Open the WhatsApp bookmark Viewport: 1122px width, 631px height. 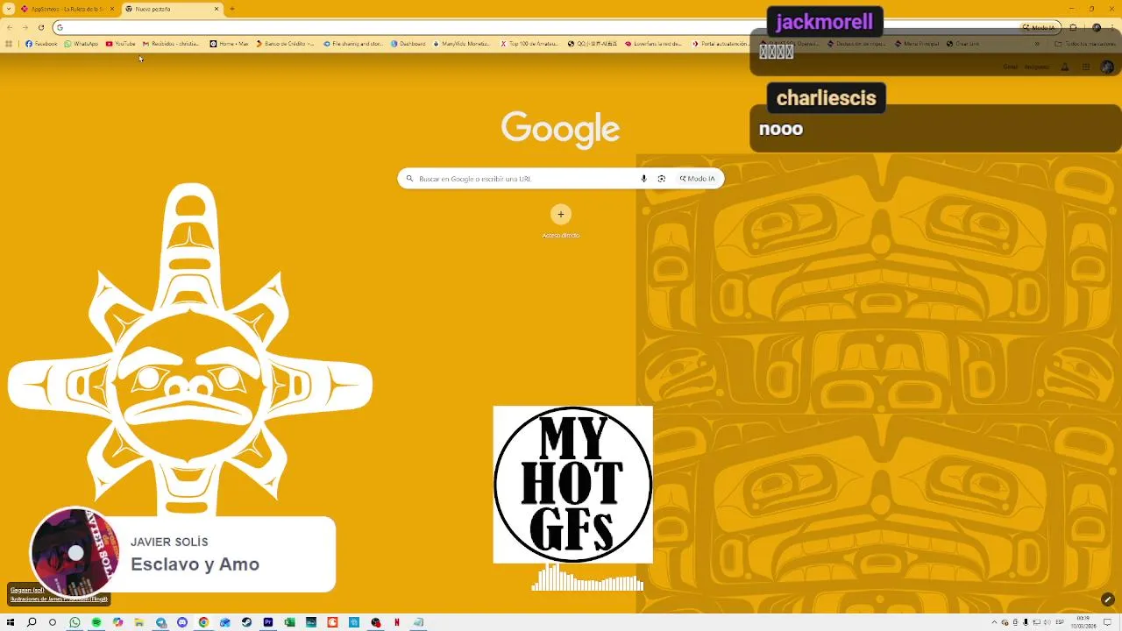click(x=82, y=43)
